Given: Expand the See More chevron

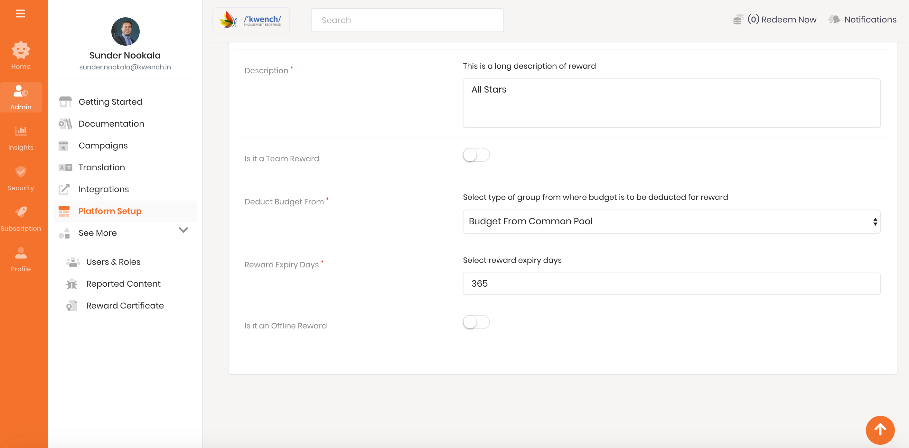Looking at the screenshot, I should tap(183, 230).
